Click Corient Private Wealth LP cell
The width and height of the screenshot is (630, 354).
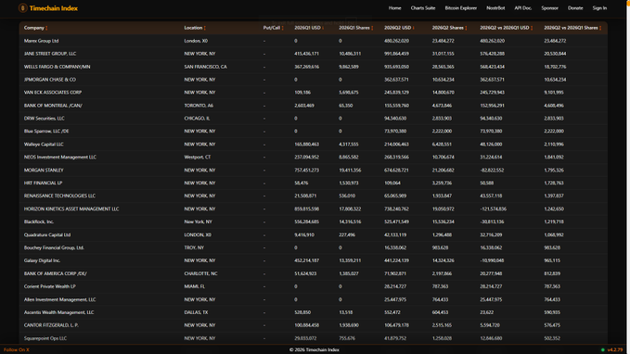(x=49, y=286)
